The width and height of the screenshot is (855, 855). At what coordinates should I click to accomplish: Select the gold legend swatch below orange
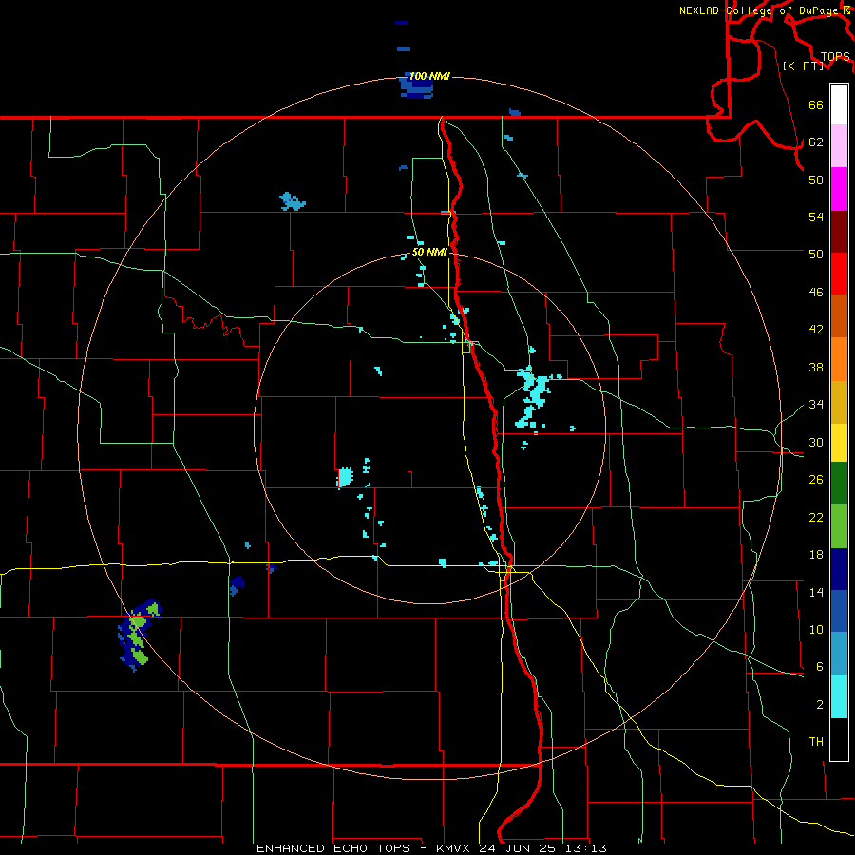pos(839,402)
